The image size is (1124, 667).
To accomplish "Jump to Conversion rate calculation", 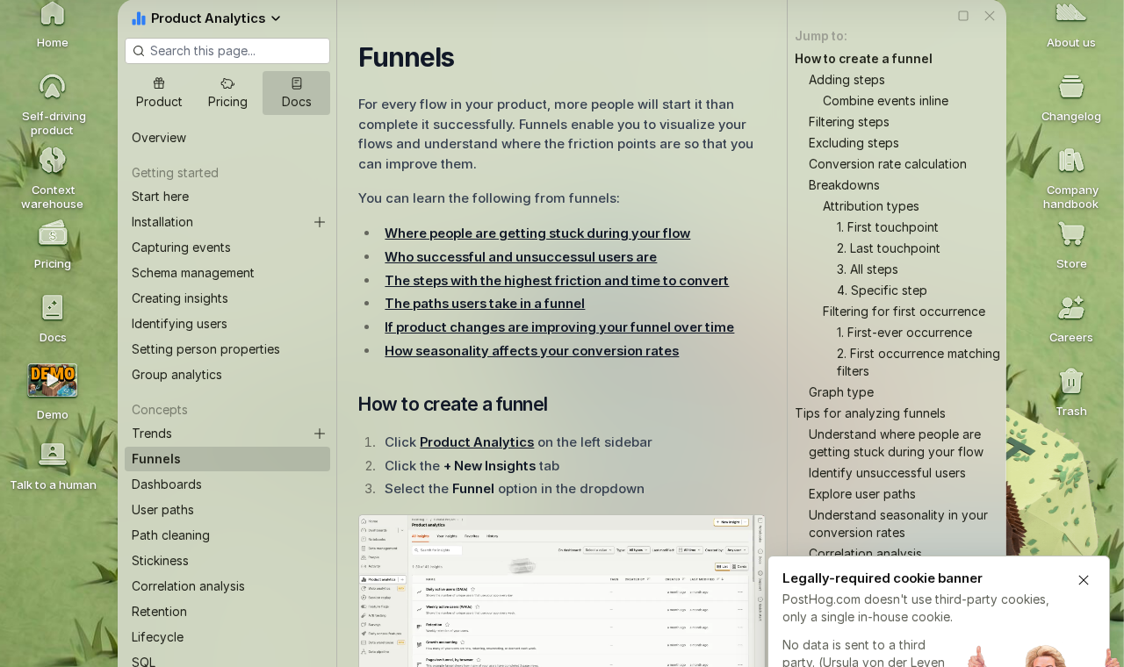I will click(888, 164).
